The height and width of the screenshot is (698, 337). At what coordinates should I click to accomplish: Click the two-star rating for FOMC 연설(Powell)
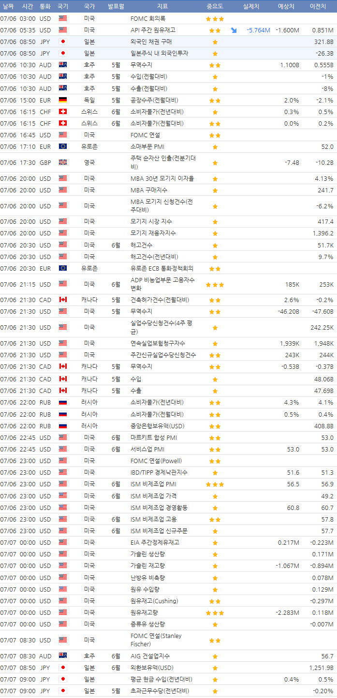click(215, 461)
